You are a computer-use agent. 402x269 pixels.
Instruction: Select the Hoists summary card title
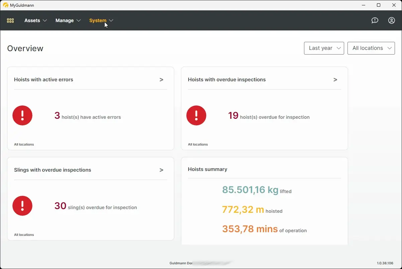pyautogui.click(x=208, y=169)
